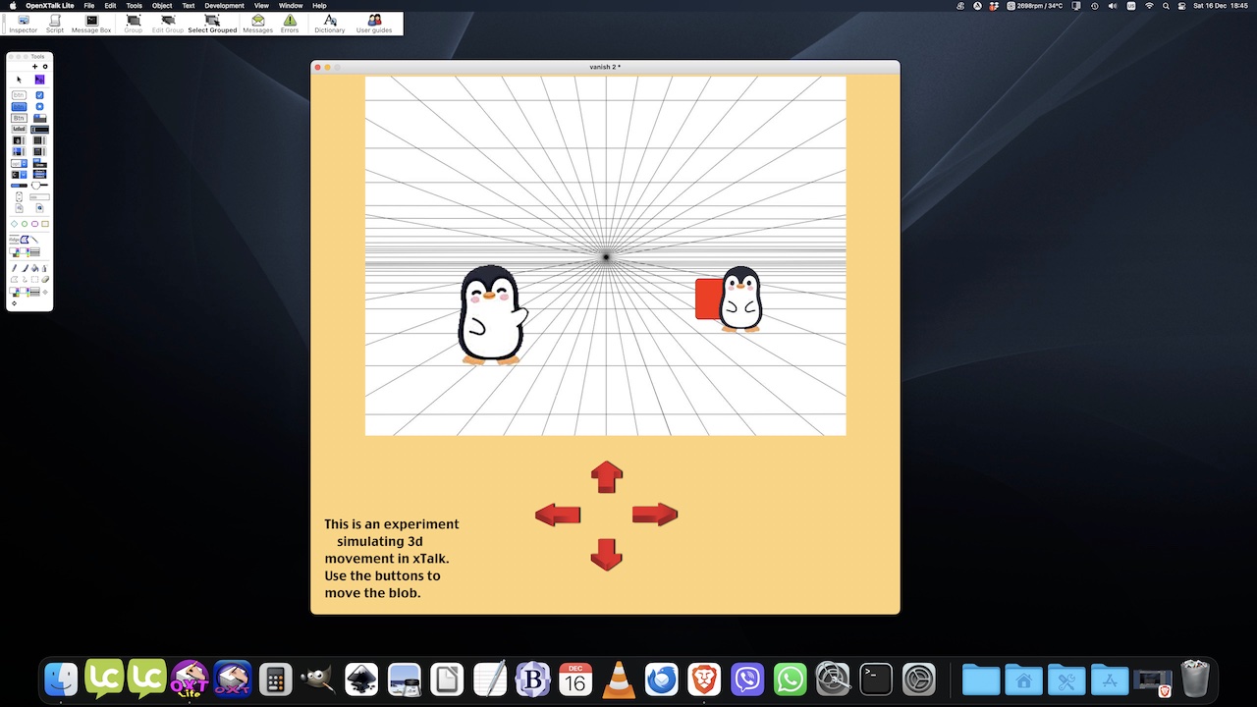Toggle Select Grouped in the toolbar
The image size is (1257, 707).
(212, 23)
